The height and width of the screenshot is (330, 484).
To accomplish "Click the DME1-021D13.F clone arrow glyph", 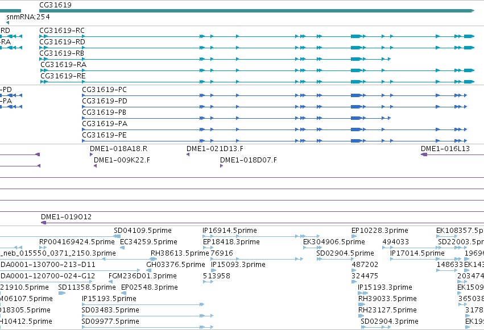I will [188, 154].
